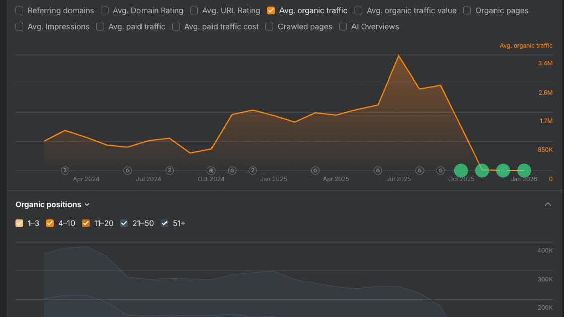Viewport: 564px width, 317px height.
Task: Uncheck Avg. organic traffic
Action: (271, 11)
